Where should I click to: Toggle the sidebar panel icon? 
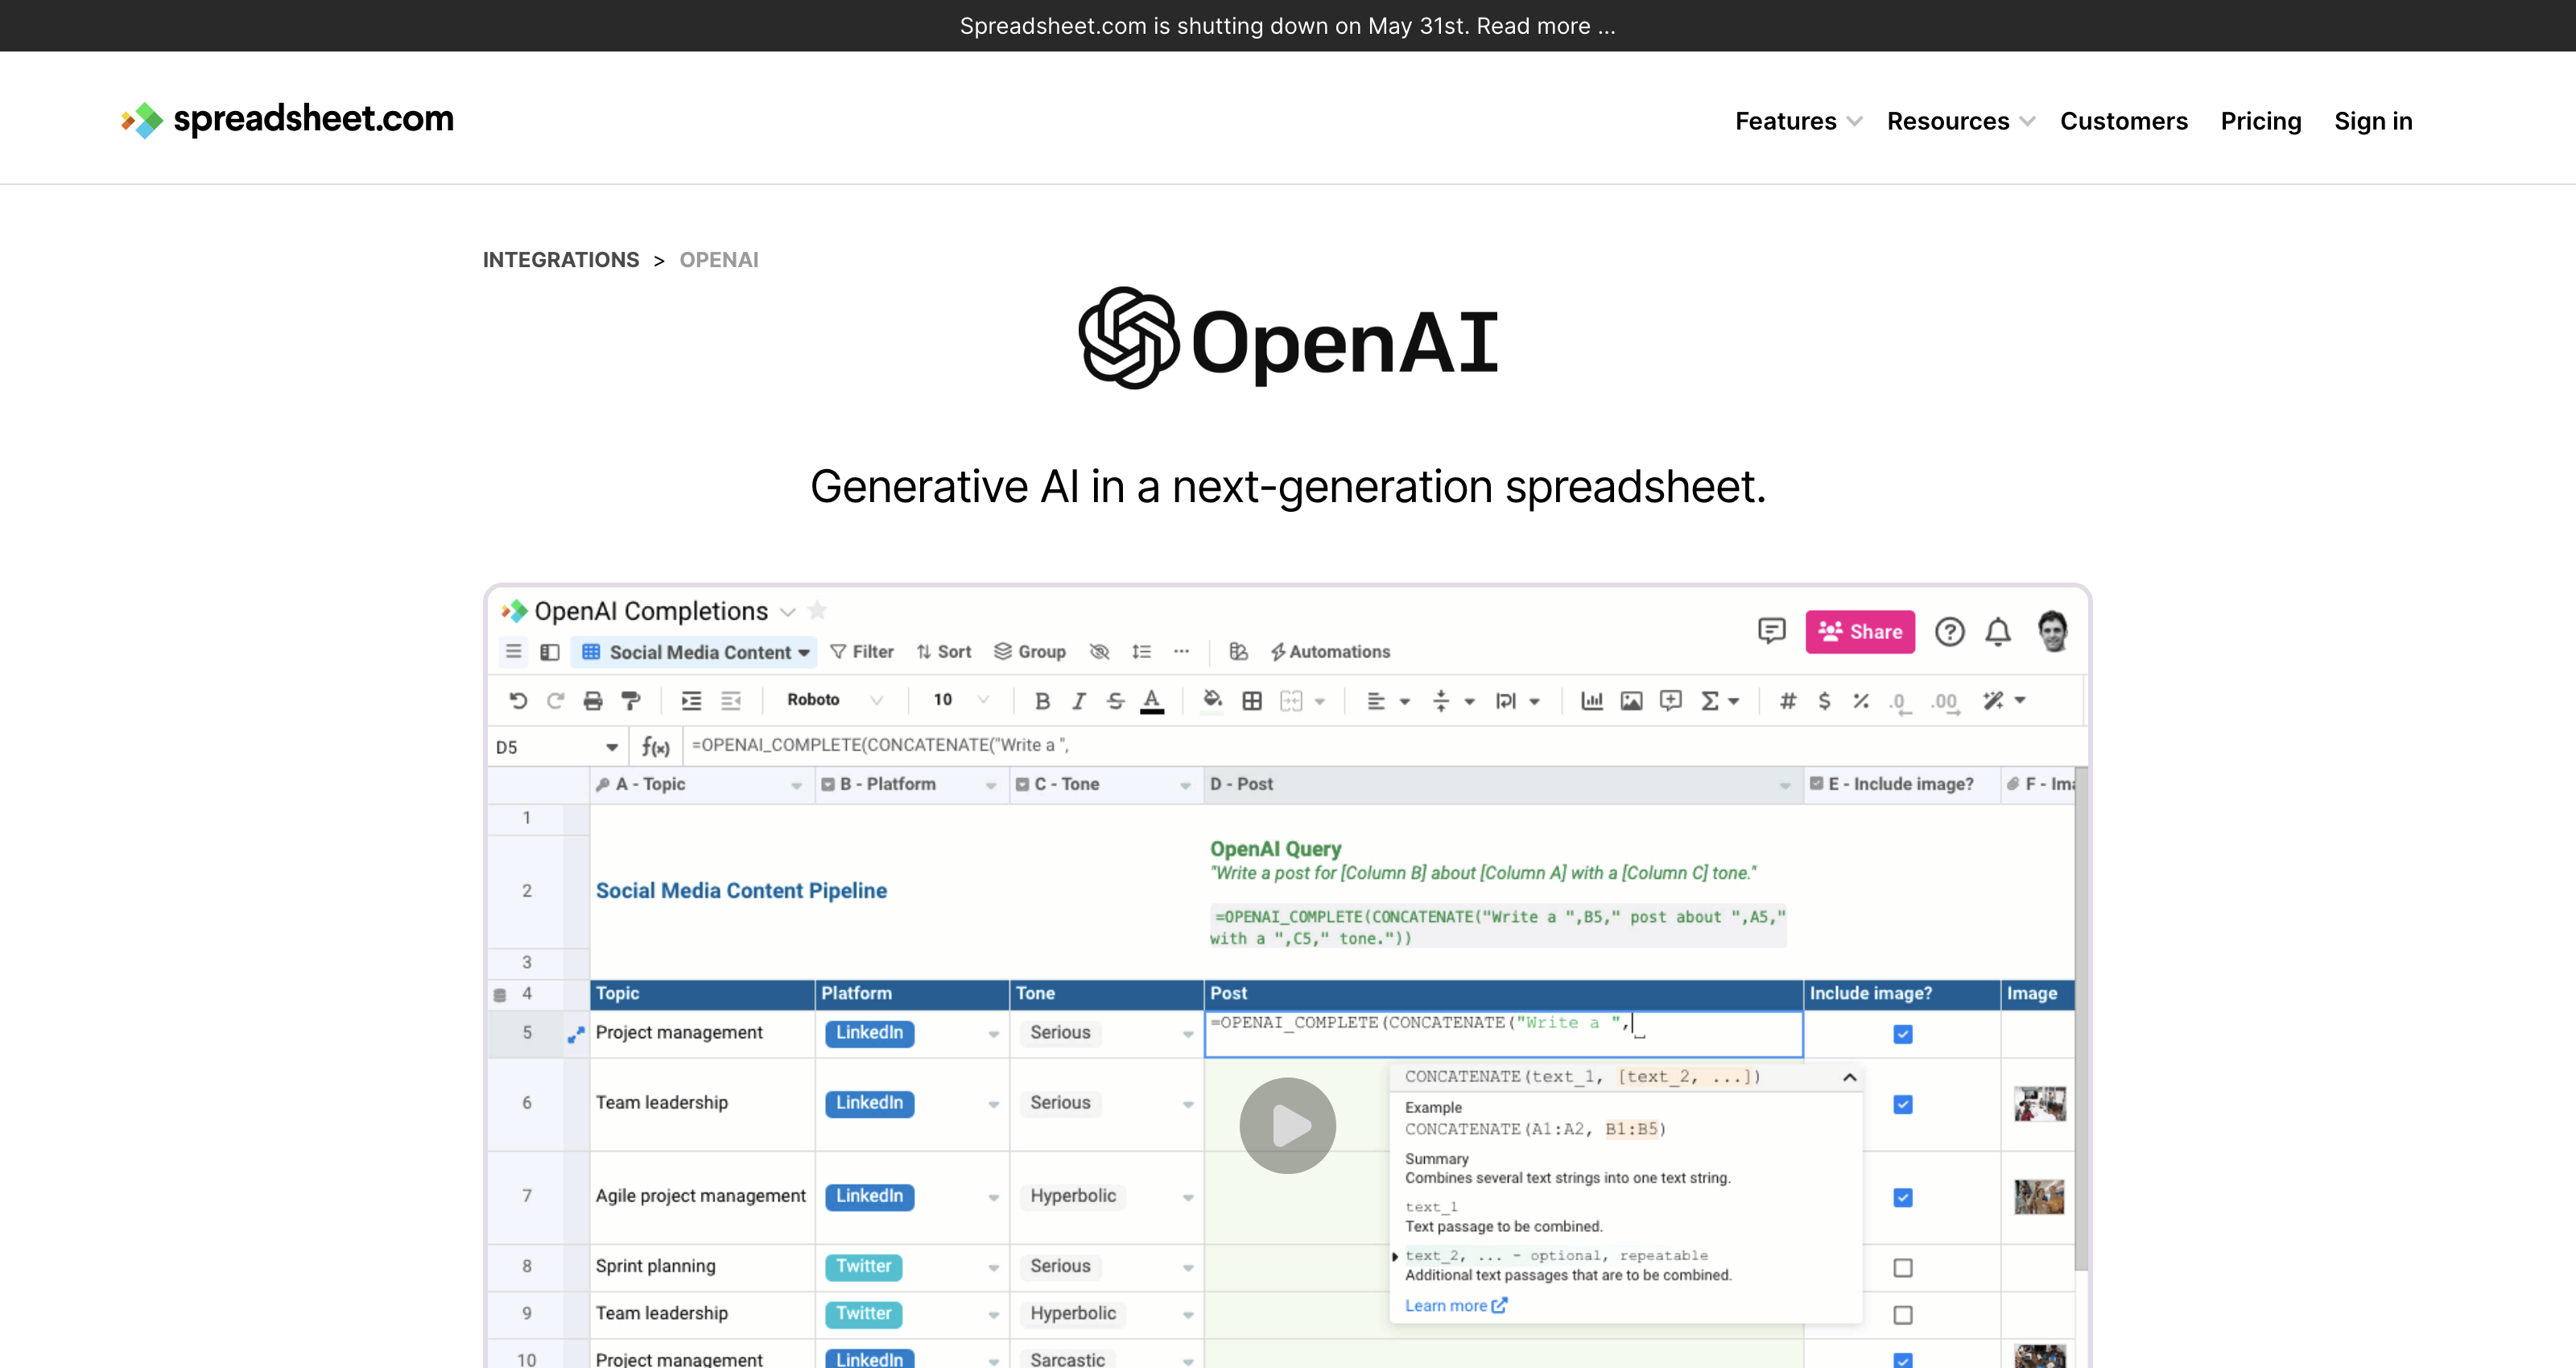(550, 652)
